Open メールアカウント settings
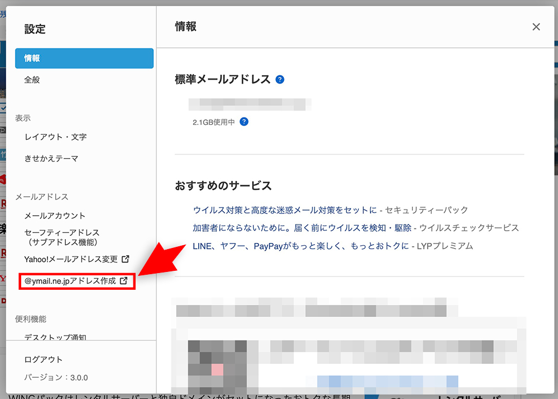The image size is (558, 399). pyautogui.click(x=55, y=216)
